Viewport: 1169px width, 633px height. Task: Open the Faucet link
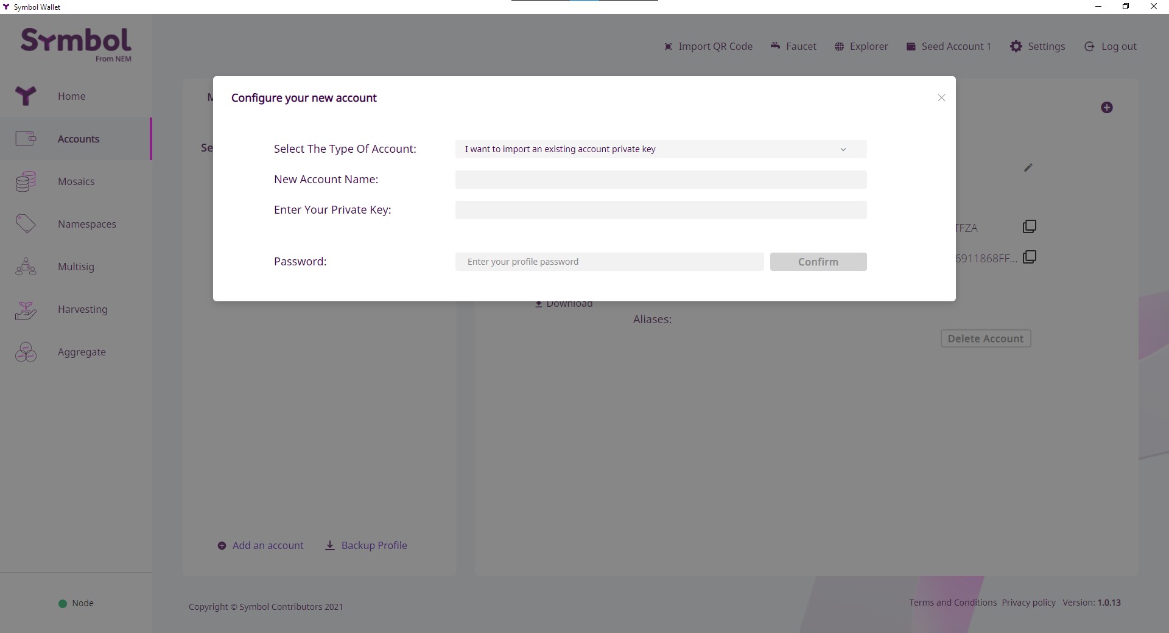[793, 46]
